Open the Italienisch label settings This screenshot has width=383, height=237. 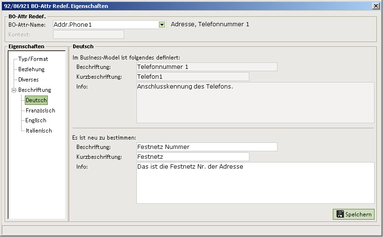pos(38,131)
